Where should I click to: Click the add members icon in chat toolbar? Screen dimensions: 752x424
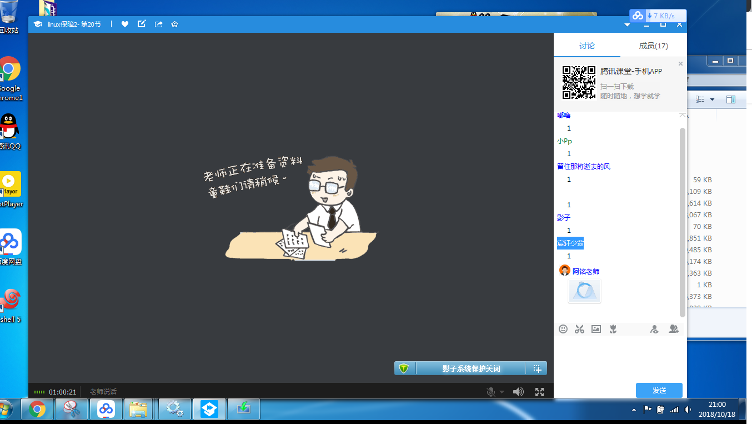coord(674,329)
